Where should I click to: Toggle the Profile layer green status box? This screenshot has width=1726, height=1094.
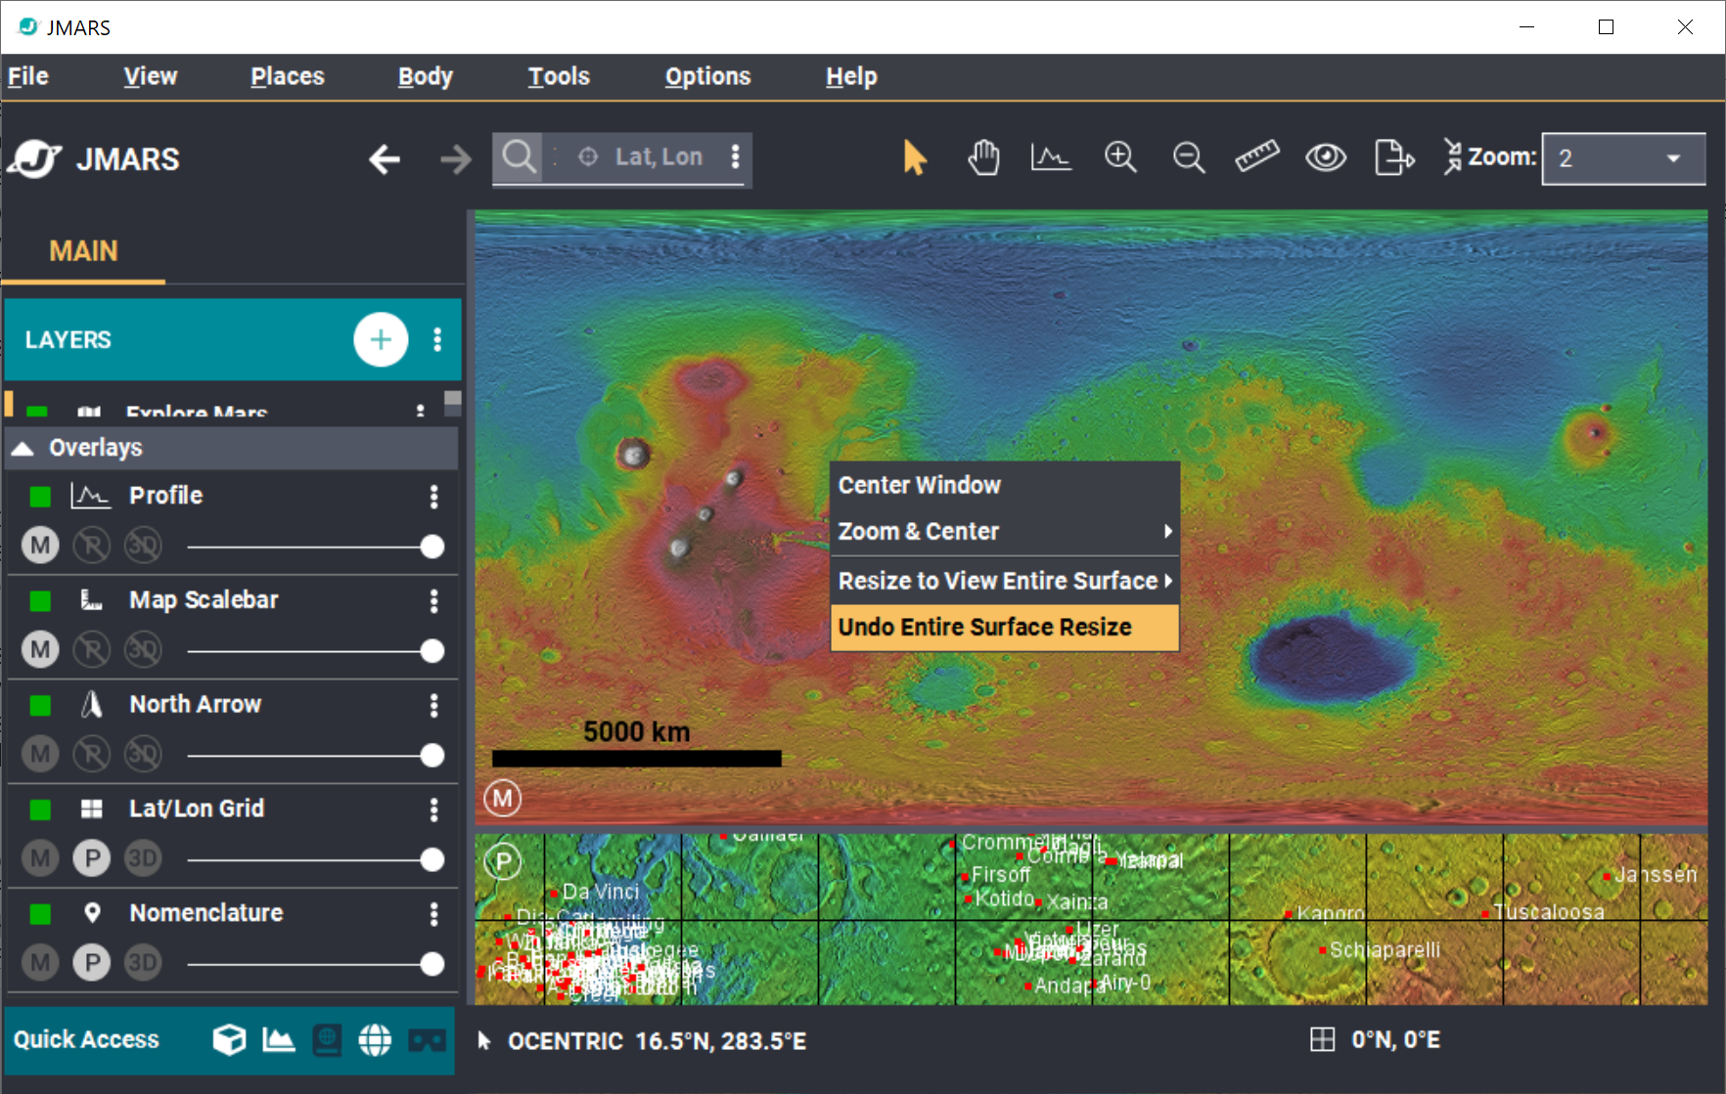40,497
